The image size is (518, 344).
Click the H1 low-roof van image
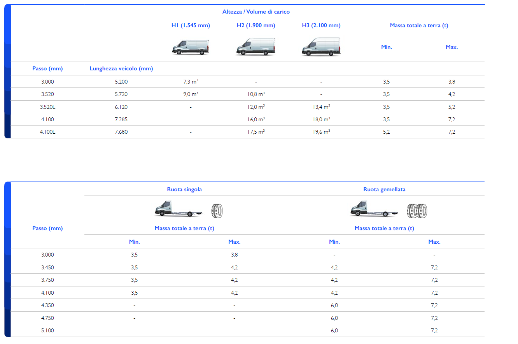(x=191, y=47)
